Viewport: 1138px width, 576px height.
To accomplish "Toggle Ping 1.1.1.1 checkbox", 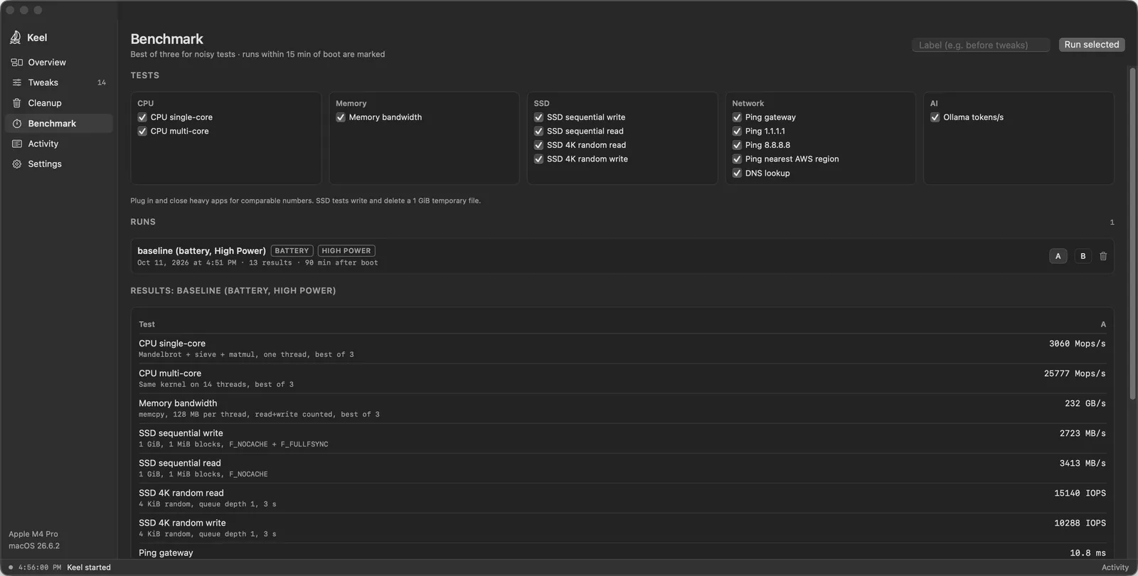I will coord(737,132).
